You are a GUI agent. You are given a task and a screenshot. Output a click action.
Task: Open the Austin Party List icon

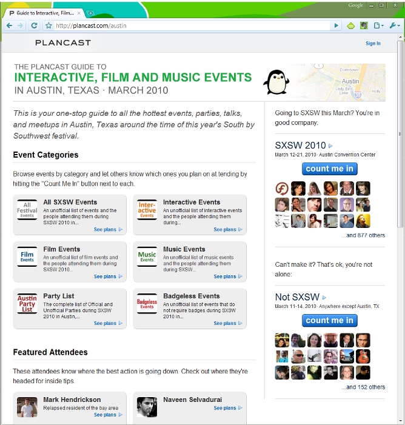point(27,304)
